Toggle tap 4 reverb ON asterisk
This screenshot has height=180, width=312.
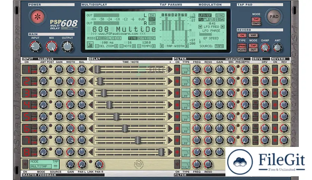[275, 105]
